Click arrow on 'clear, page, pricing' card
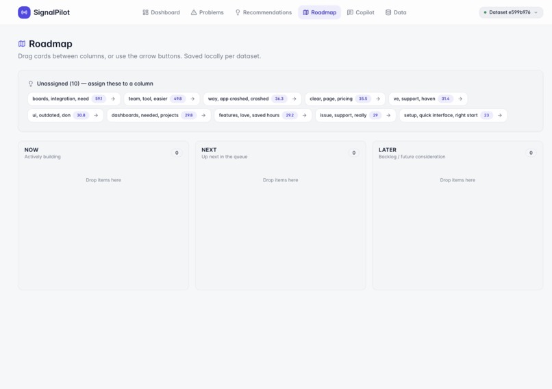The height and width of the screenshot is (389, 552). 378,99
